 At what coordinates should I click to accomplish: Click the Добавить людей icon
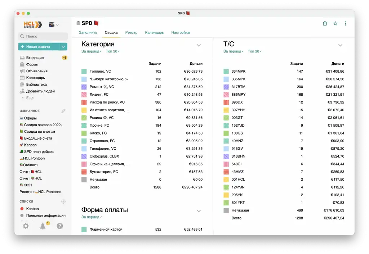22,91
